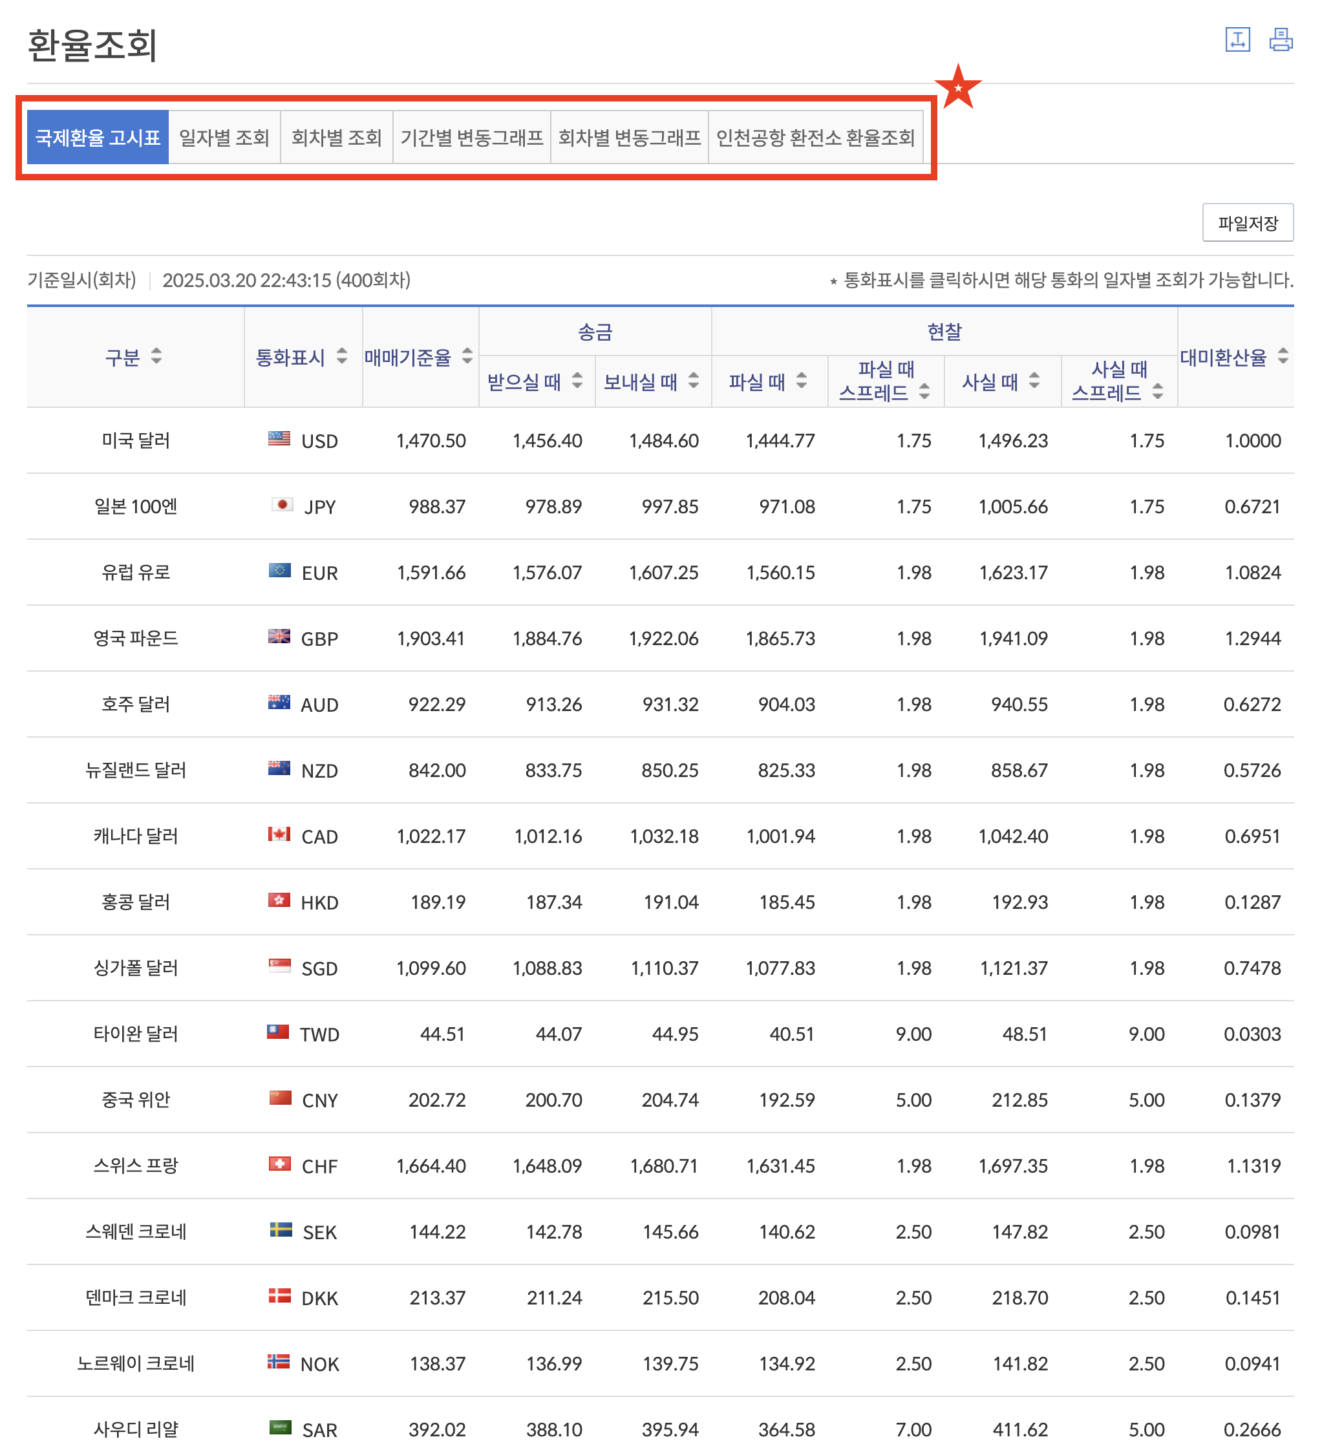Select 인천공항 환전소 환율조회 tab
Screen dimensions: 1333x1448
(815, 137)
